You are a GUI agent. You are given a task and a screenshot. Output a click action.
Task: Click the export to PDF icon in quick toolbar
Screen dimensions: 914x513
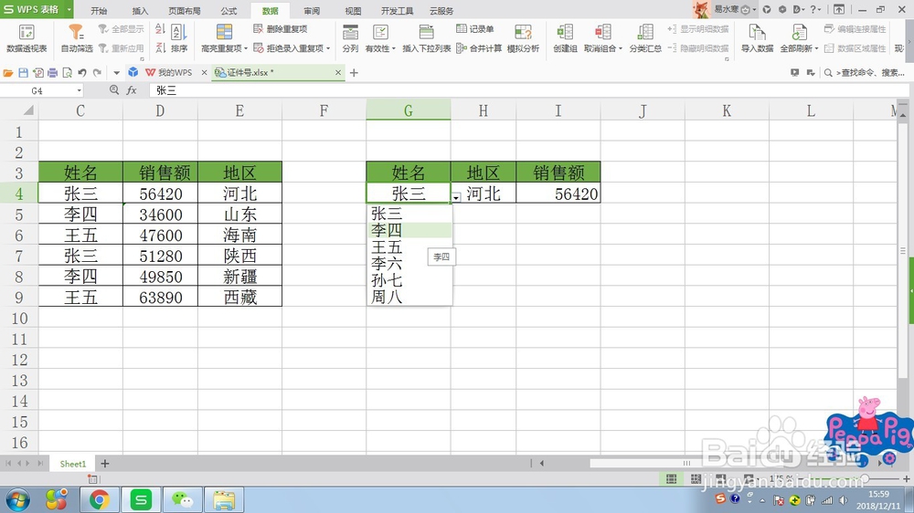pos(37,73)
